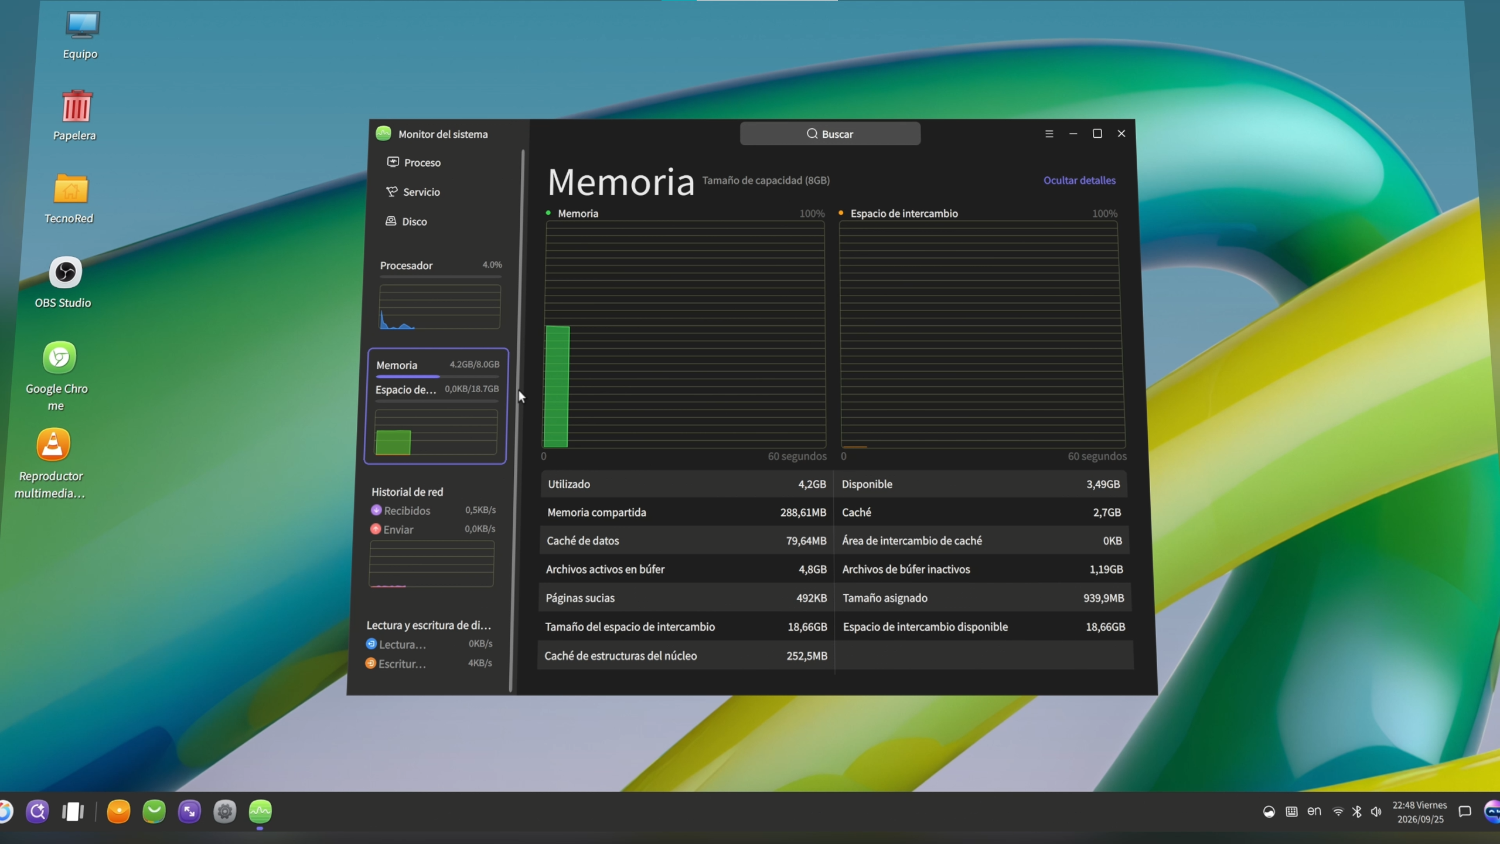The image size is (1500, 844).
Task: Click the Caché de datos row label
Action: click(582, 540)
